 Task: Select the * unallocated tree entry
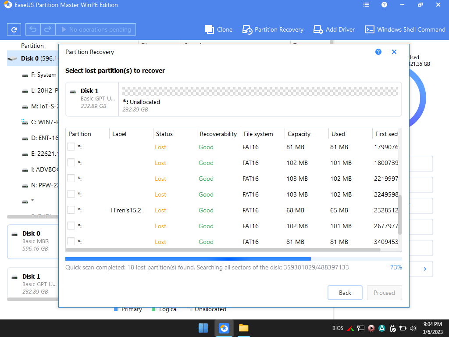(x=28, y=201)
